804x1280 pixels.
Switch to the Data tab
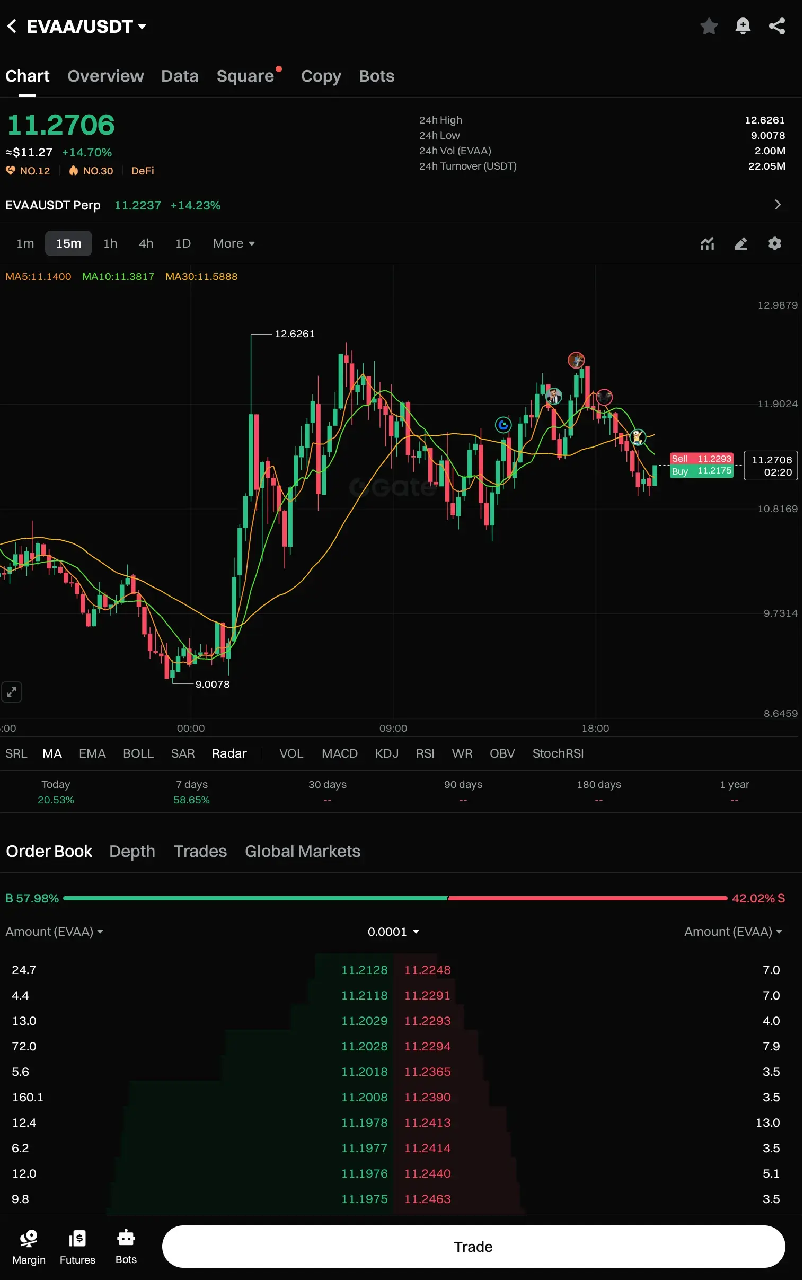point(180,76)
